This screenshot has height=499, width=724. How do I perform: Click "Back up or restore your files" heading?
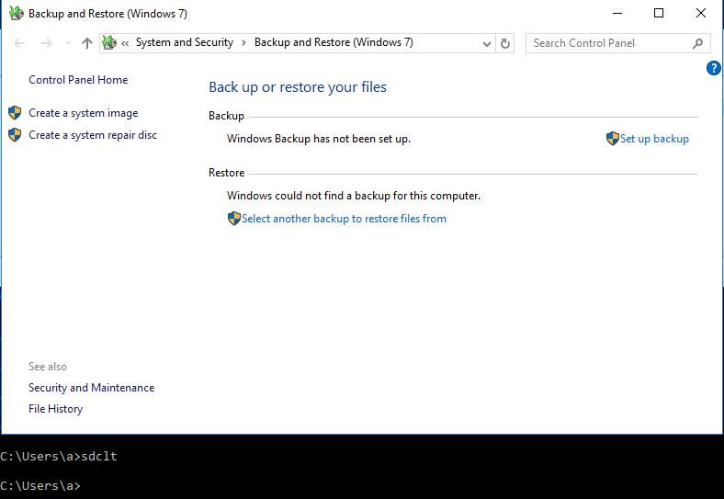point(298,87)
